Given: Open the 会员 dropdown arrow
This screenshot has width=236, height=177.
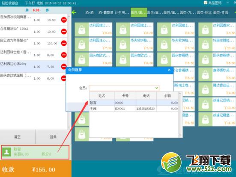Looking at the screenshot, I should (x=157, y=88).
